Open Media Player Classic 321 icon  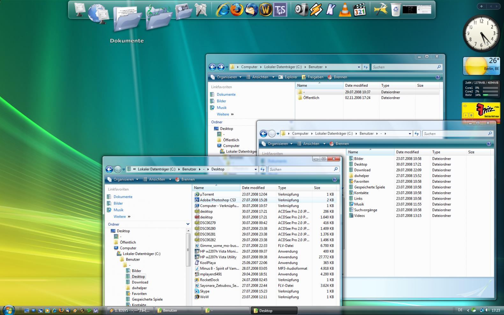click(x=359, y=10)
